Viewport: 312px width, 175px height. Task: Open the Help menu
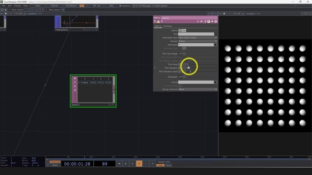[x=25, y=6]
